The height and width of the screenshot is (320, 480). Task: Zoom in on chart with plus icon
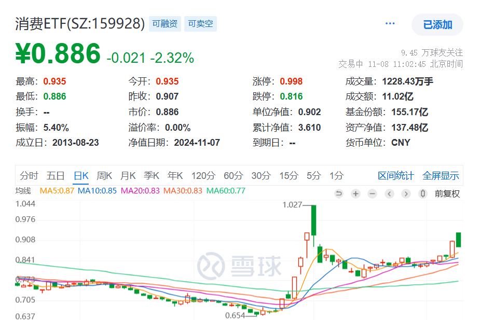[x=355, y=193]
